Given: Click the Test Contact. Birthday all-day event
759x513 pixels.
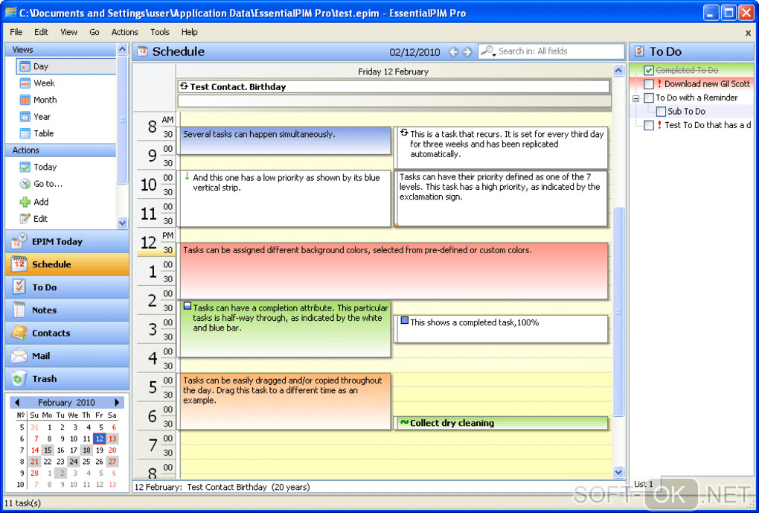Looking at the screenshot, I should 394,86.
